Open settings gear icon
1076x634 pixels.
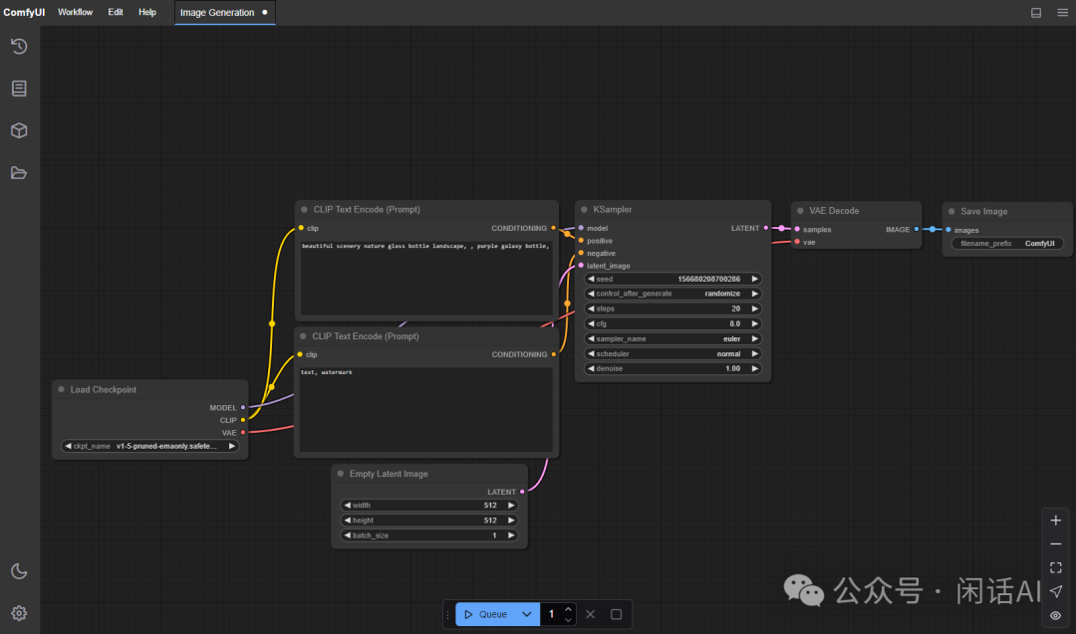pyautogui.click(x=19, y=613)
